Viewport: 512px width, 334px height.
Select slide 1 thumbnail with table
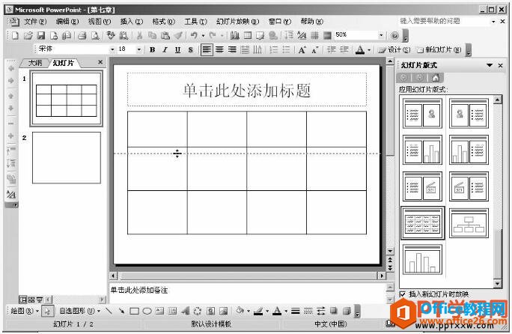click(67, 98)
